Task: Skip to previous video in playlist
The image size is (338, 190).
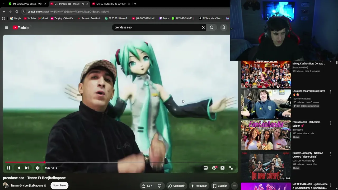Action: 18,168
